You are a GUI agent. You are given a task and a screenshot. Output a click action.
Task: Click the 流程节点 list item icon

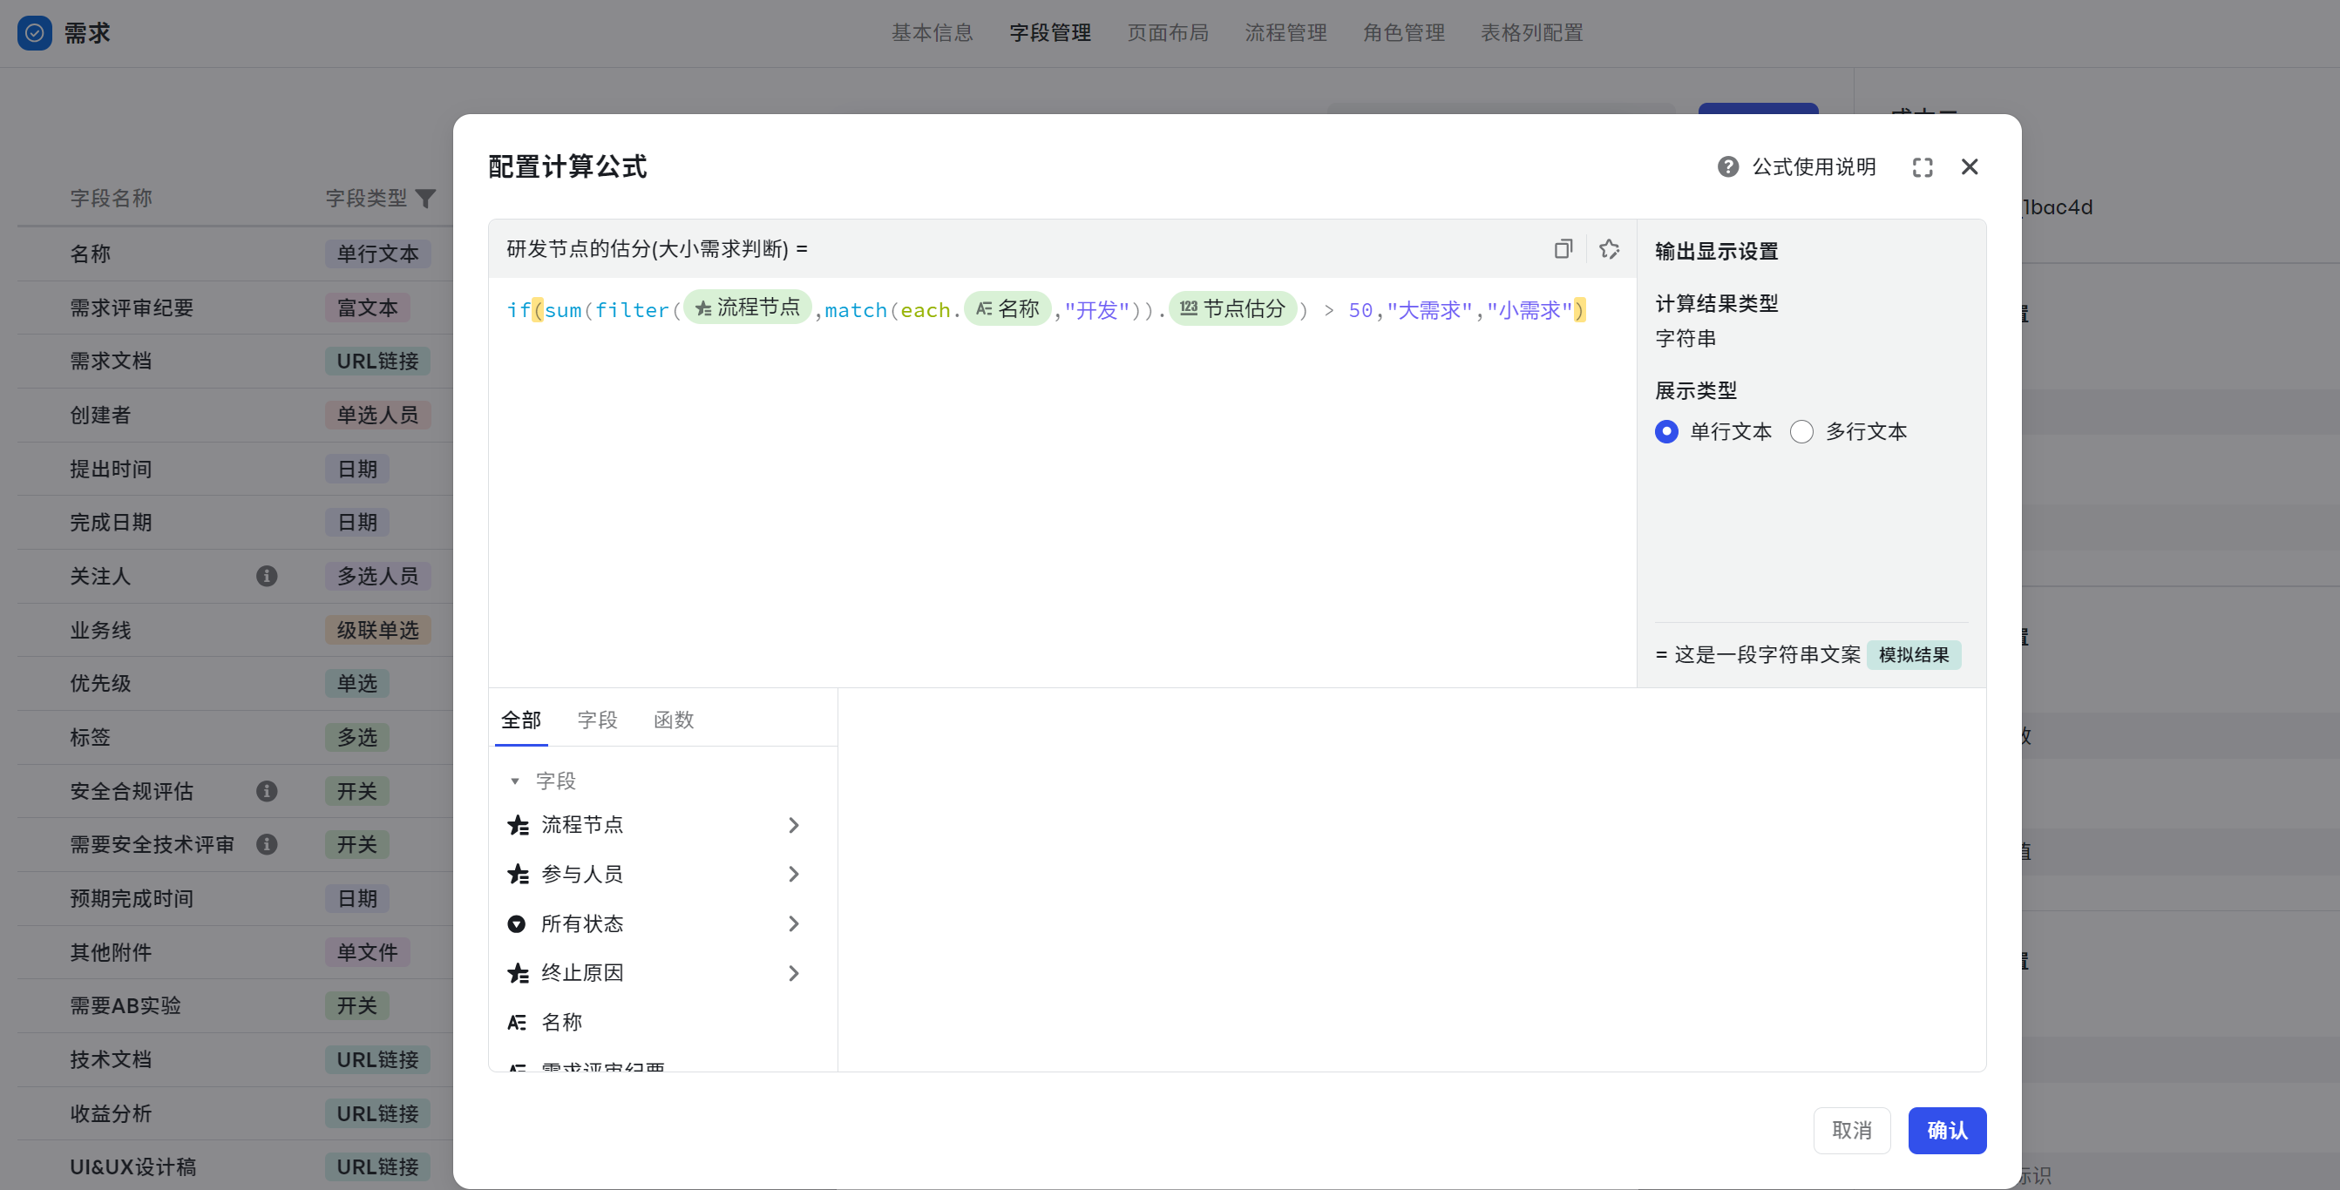pyautogui.click(x=518, y=825)
